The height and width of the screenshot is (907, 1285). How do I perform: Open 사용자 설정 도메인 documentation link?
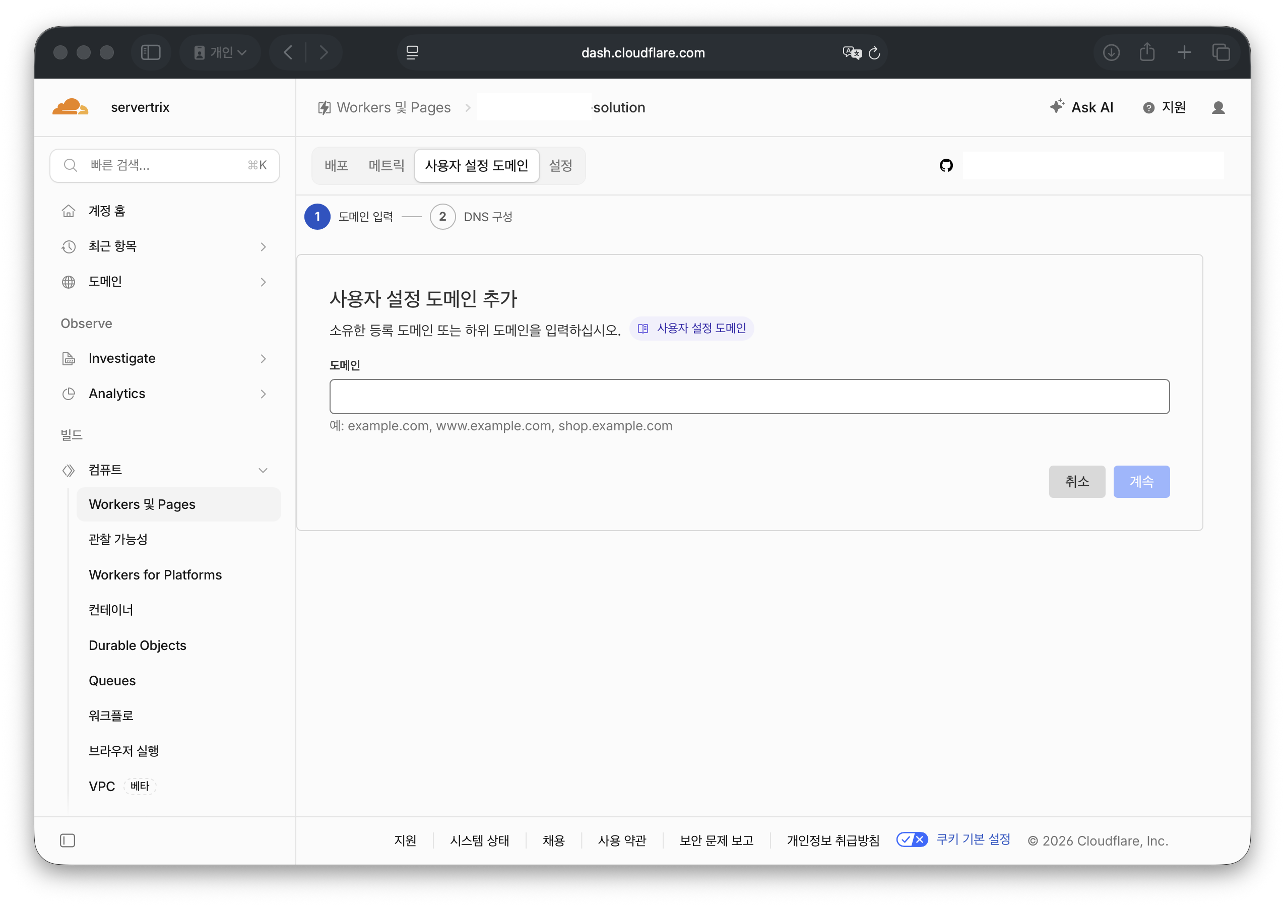[x=692, y=329]
